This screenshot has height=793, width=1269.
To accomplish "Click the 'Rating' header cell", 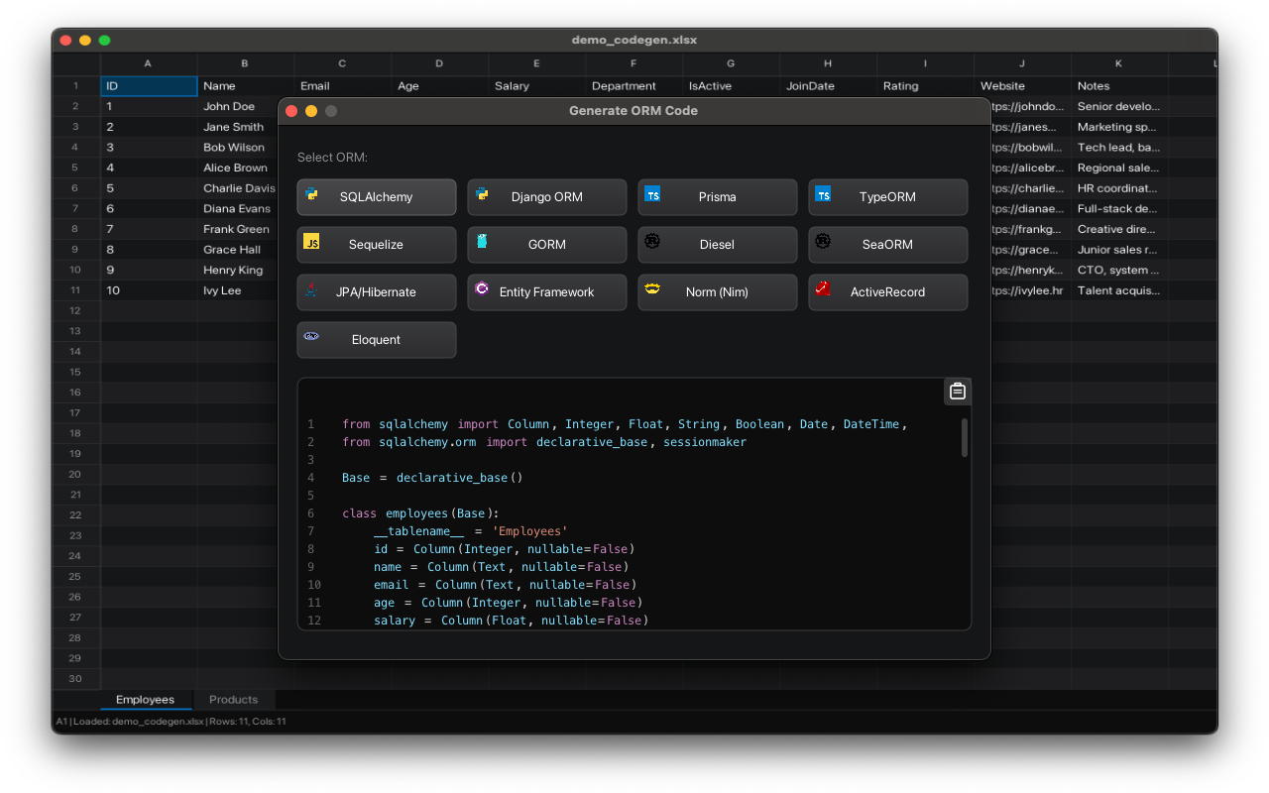I will pos(926,86).
